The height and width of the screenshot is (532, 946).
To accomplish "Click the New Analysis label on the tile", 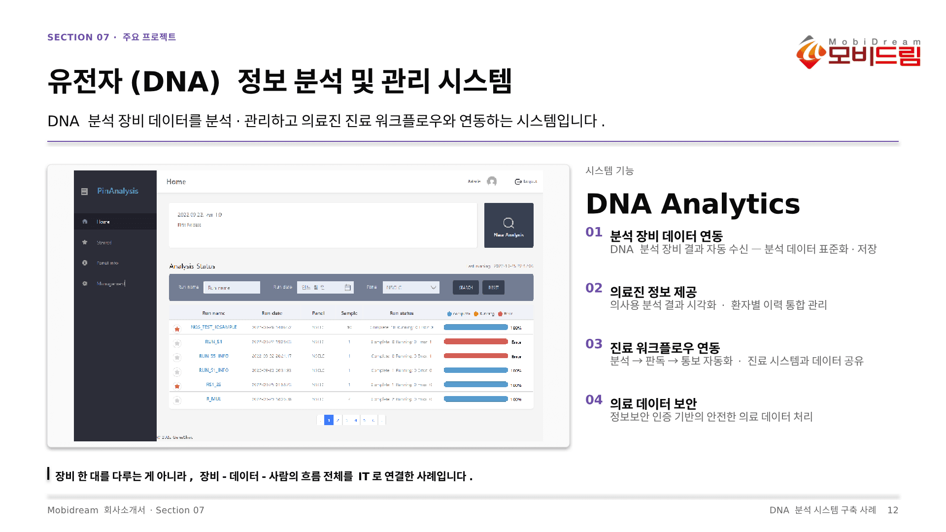I will [x=508, y=235].
